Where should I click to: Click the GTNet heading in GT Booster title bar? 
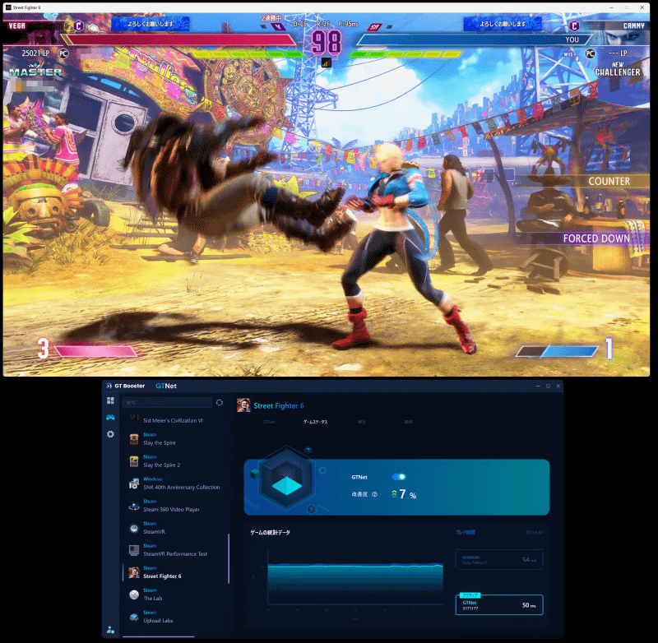pos(166,386)
